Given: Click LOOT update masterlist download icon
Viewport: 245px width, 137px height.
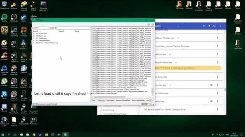Looking at the screenshot, I should [x=209, y=26].
